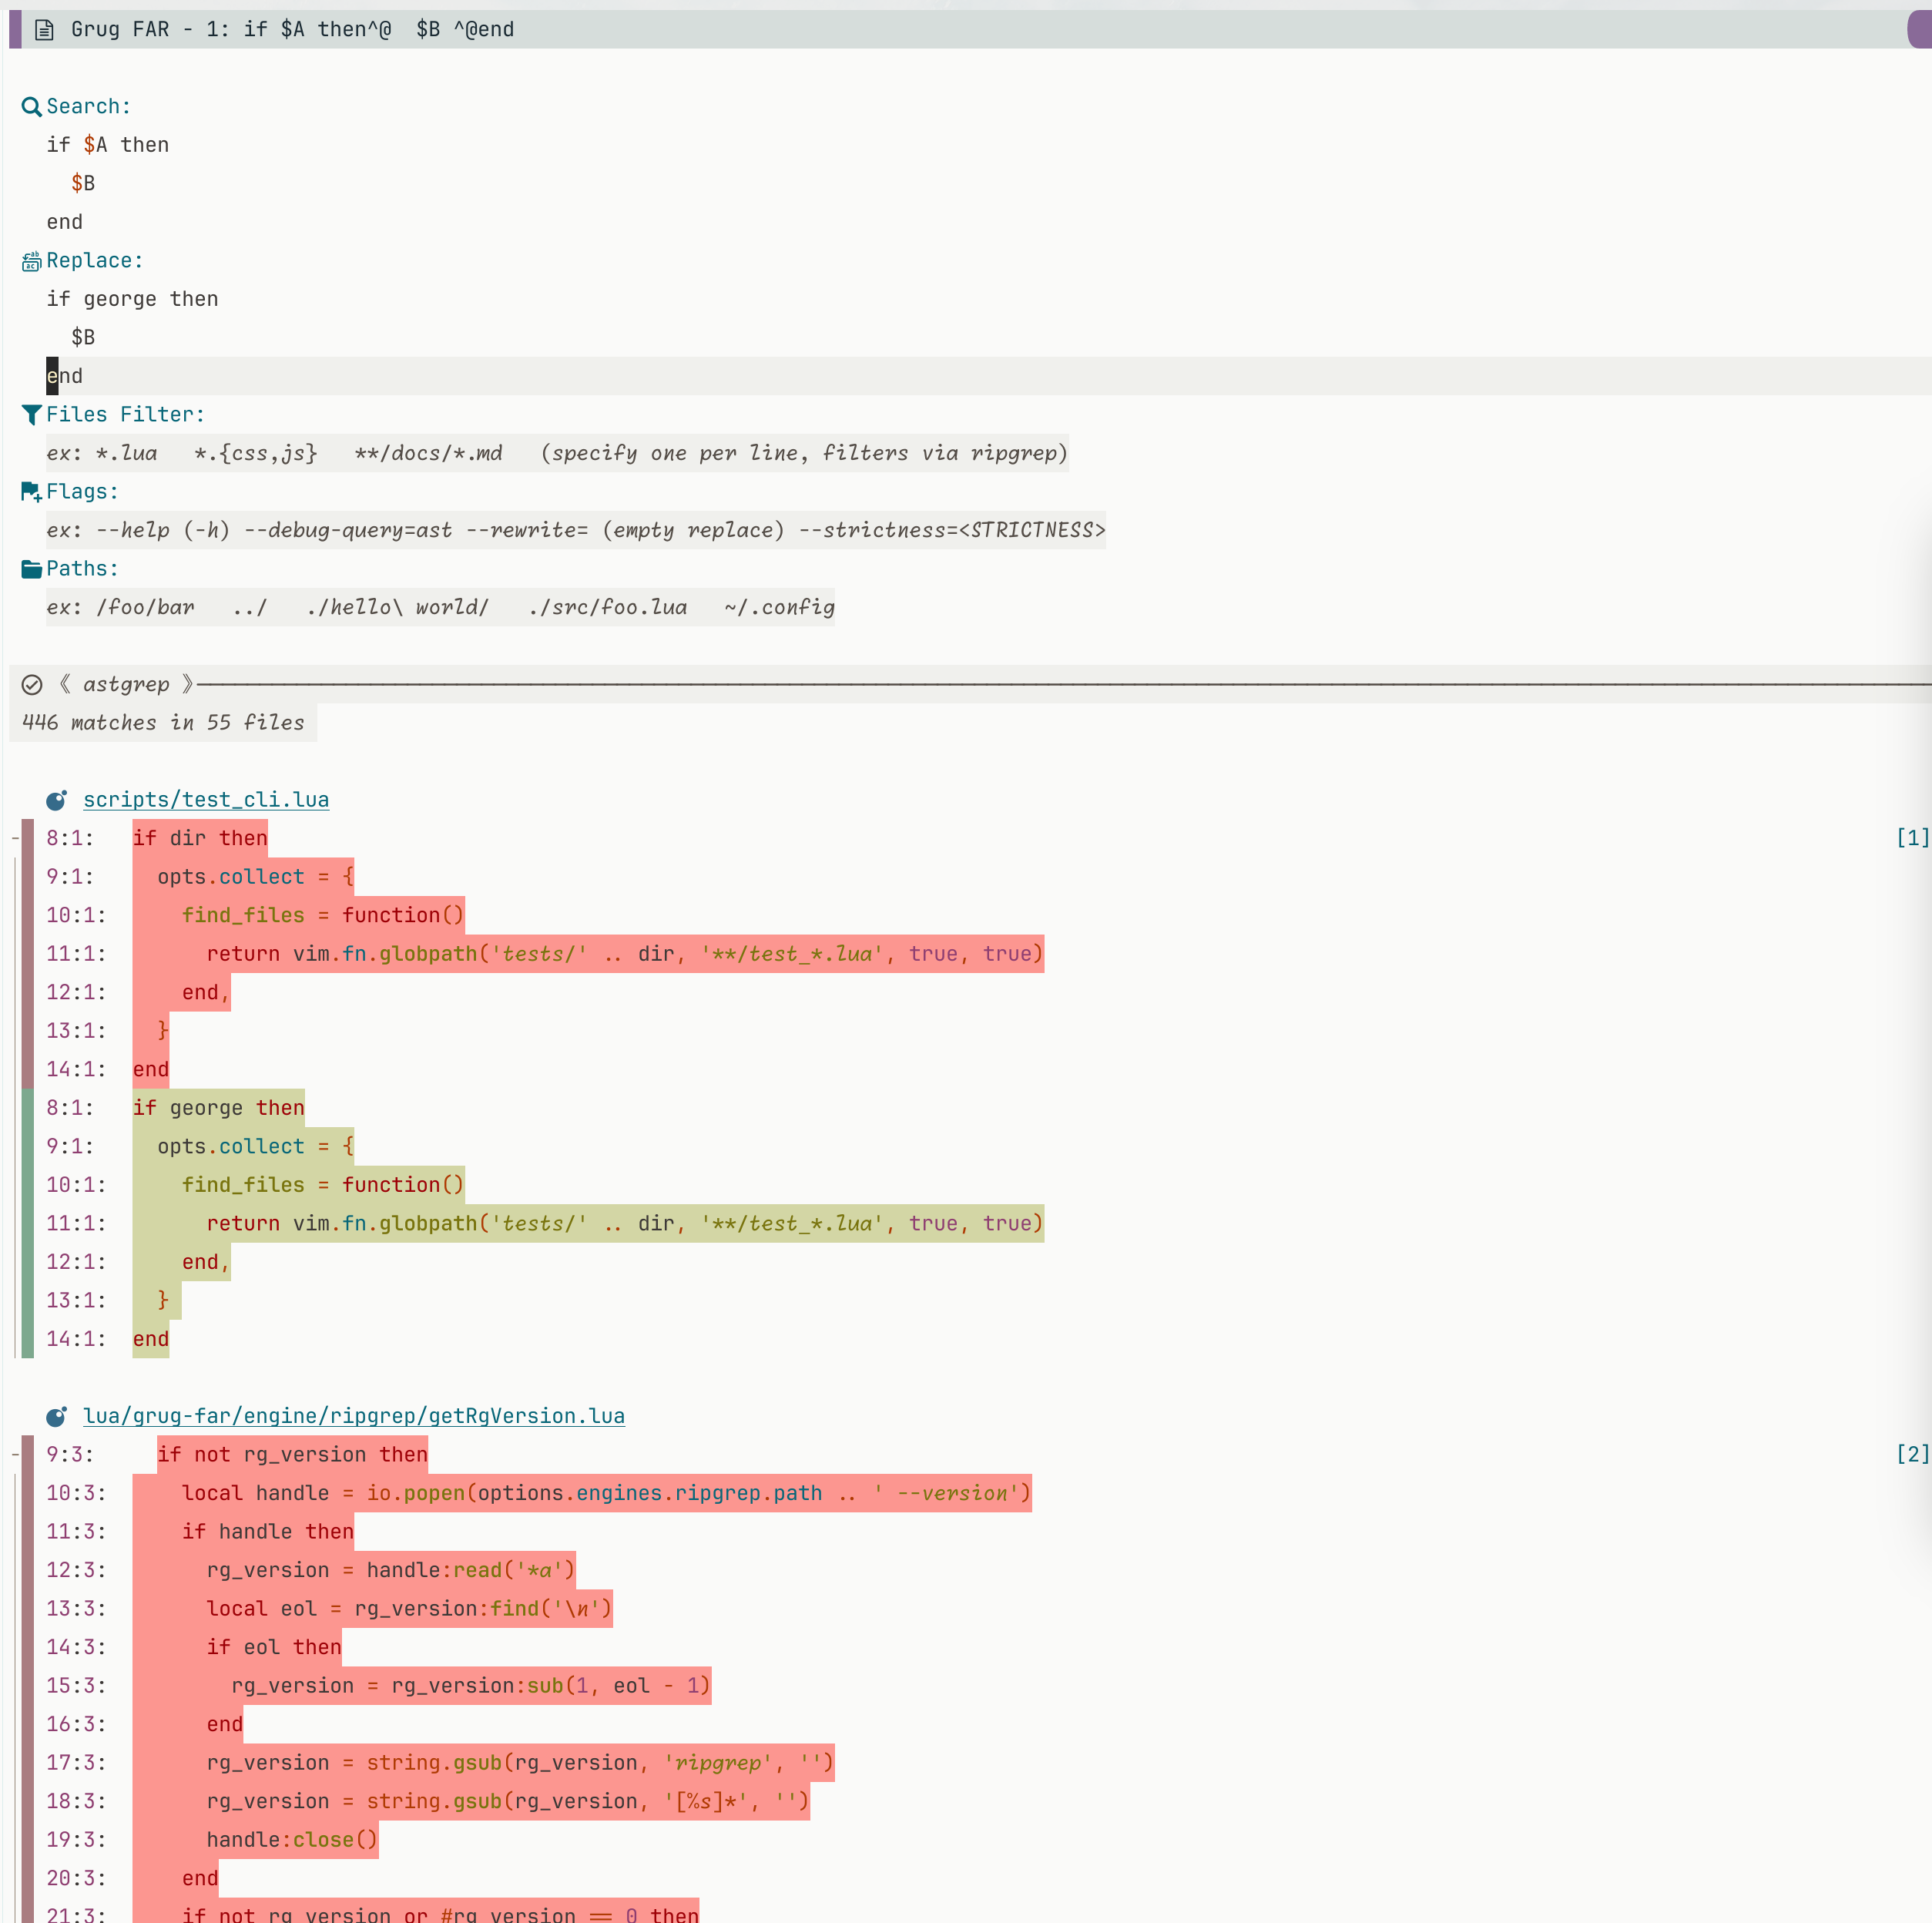This screenshot has height=1923, width=1932.
Task: Click the checkmark status icon near astgrep
Action: 32,685
